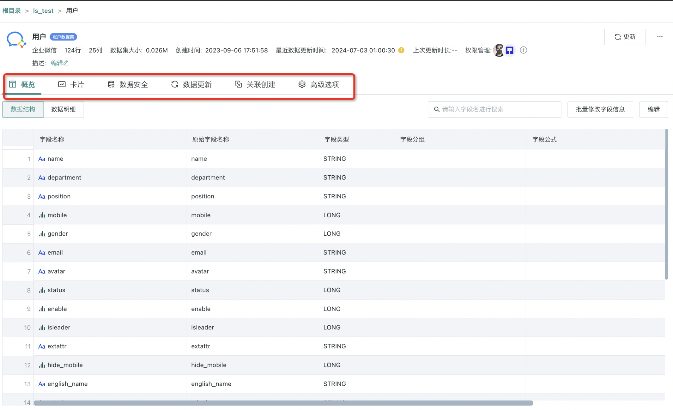Click the 字段类型 column header
This screenshot has height=410, width=673.
(356, 139)
